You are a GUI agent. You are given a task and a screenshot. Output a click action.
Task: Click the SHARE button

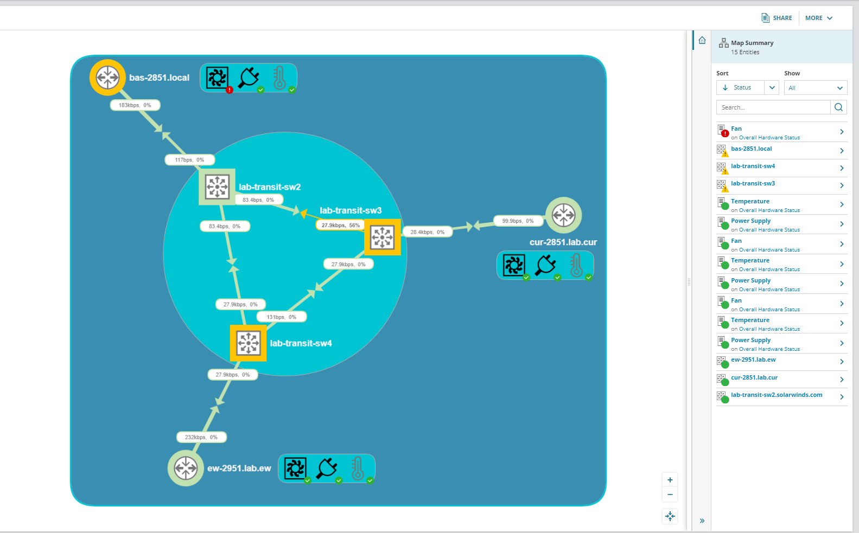[777, 18]
